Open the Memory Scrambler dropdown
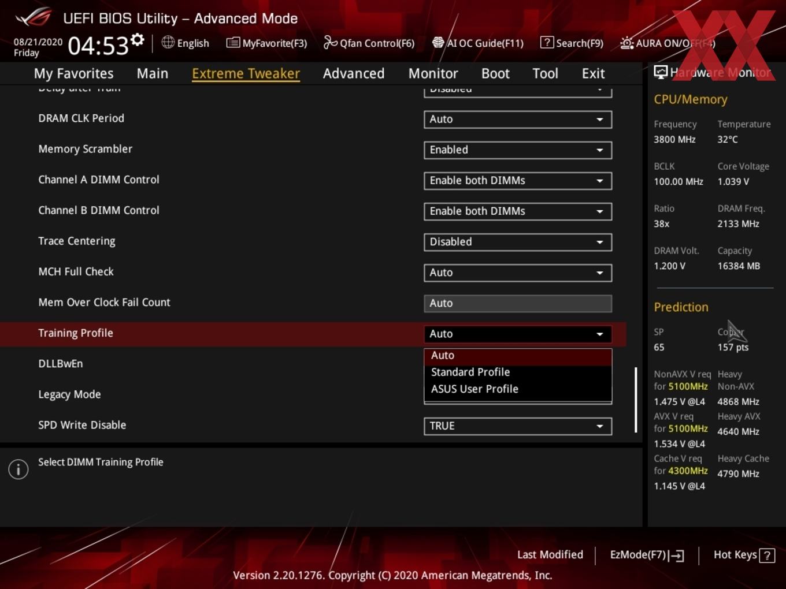786x589 pixels. 517,150
